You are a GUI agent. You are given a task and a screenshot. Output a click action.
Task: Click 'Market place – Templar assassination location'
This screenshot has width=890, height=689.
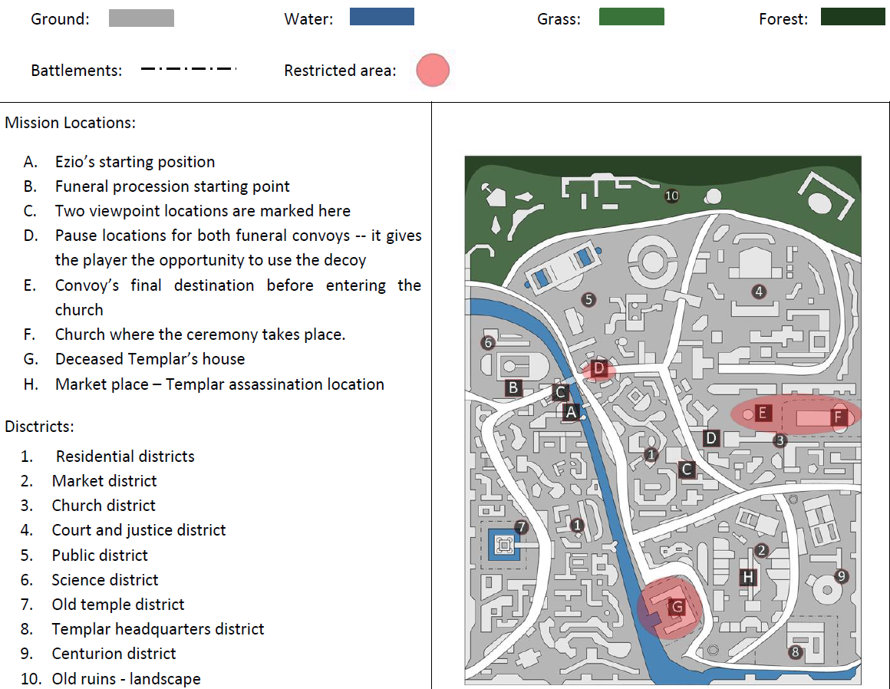[x=219, y=384]
